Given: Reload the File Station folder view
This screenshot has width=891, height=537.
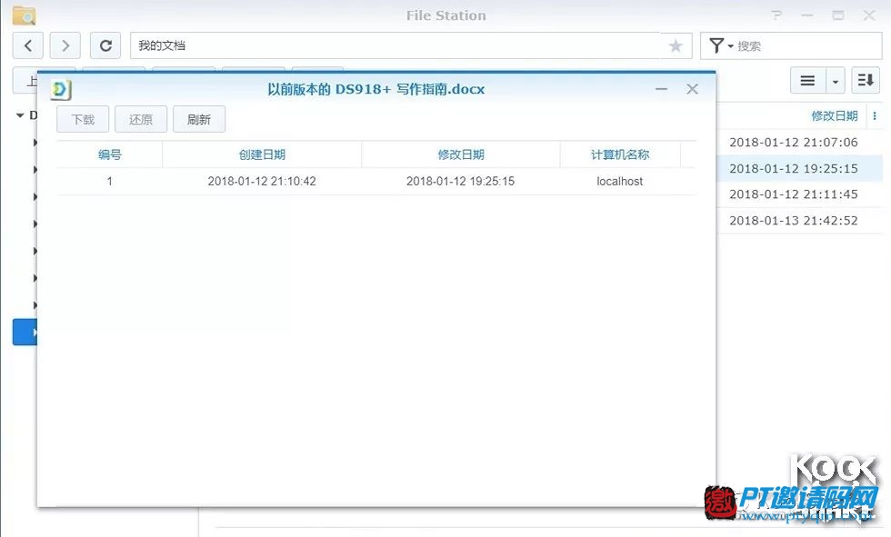Looking at the screenshot, I should point(105,45).
